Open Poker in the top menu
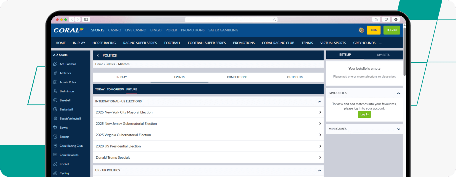The width and height of the screenshot is (456, 177). (171, 30)
